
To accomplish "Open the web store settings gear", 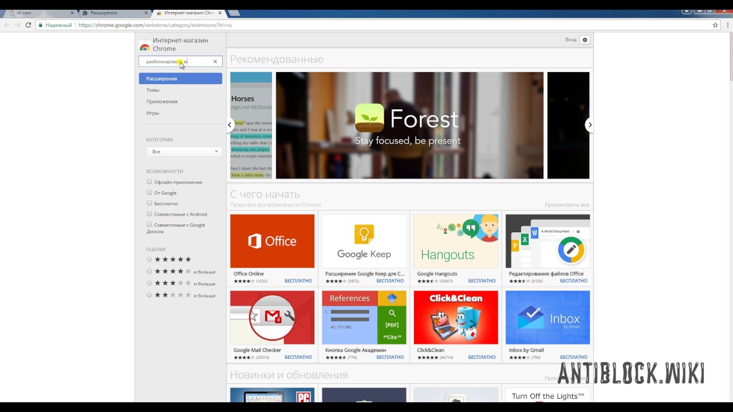I will point(585,39).
